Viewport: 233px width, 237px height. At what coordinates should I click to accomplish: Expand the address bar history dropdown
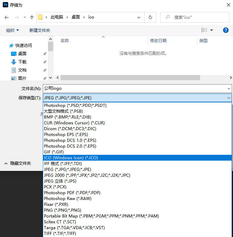click(x=139, y=17)
